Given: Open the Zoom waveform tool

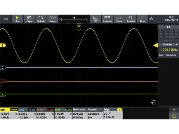Looking at the screenshot, I should tap(53, 19).
